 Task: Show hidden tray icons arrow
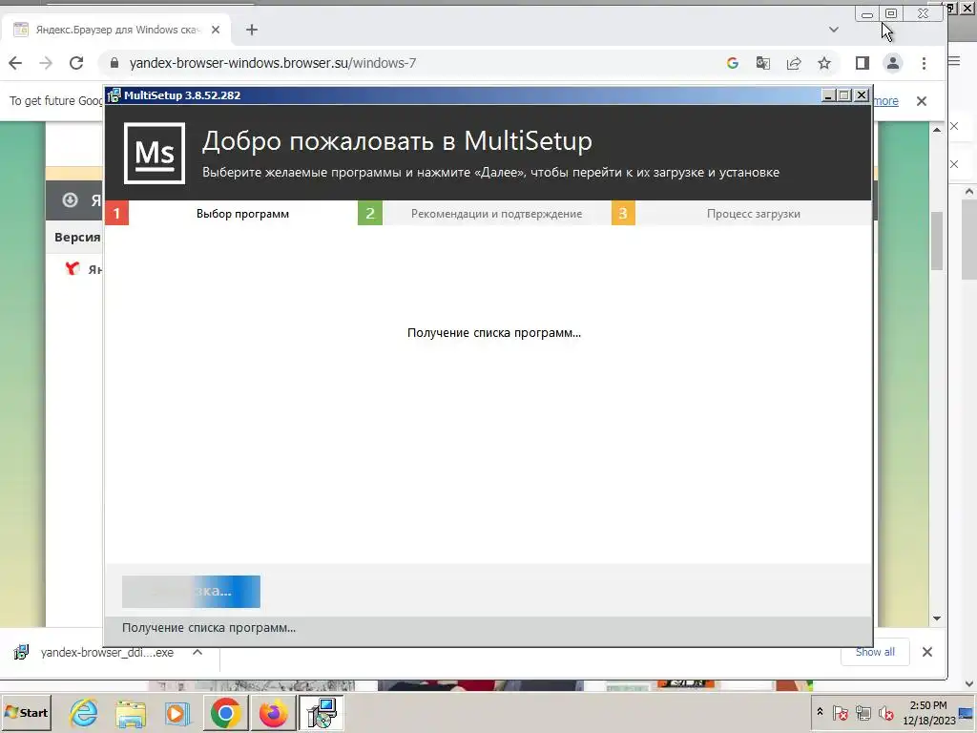820,712
